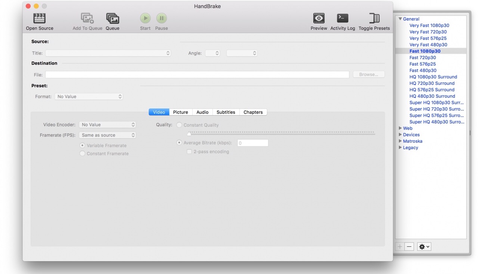
Task: Expand the Legacy presets group
Action: [x=400, y=148]
